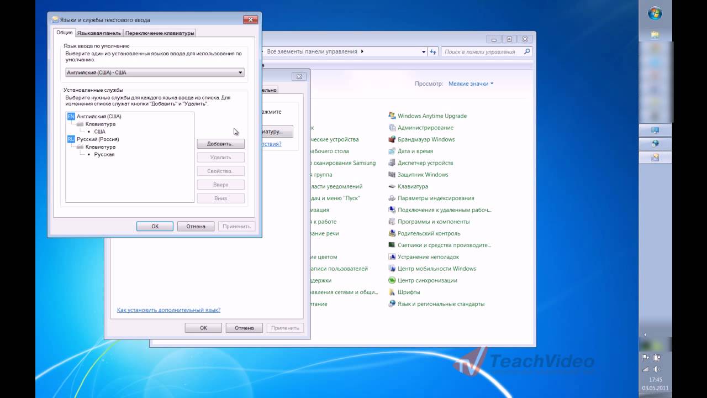Click the Родительский контроль icon
707x398 pixels.
point(392,233)
